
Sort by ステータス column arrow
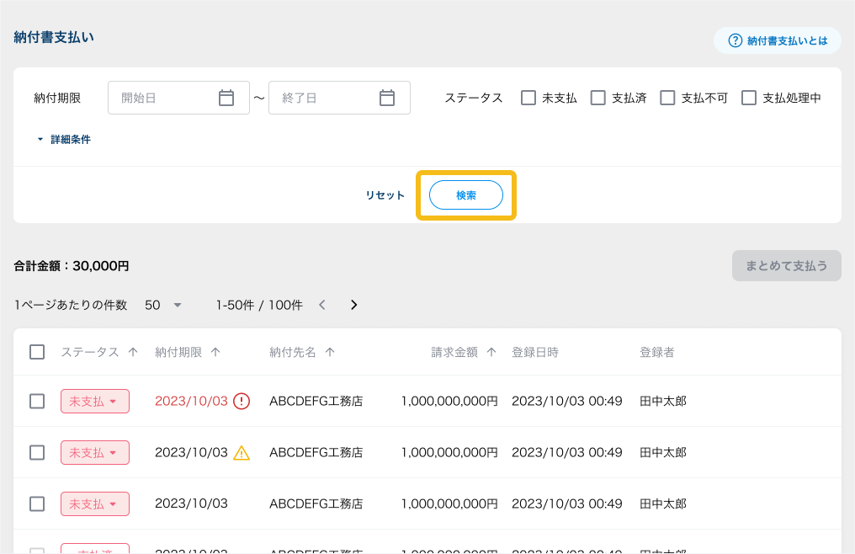point(133,352)
